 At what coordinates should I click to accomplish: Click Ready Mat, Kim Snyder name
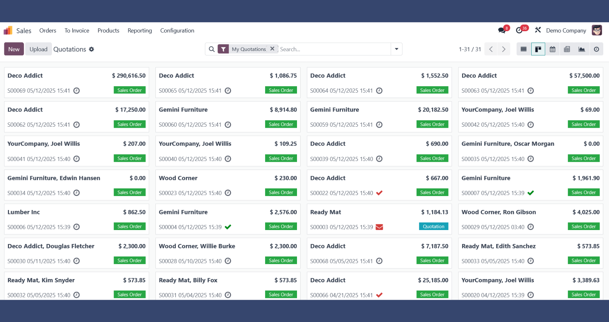click(41, 280)
